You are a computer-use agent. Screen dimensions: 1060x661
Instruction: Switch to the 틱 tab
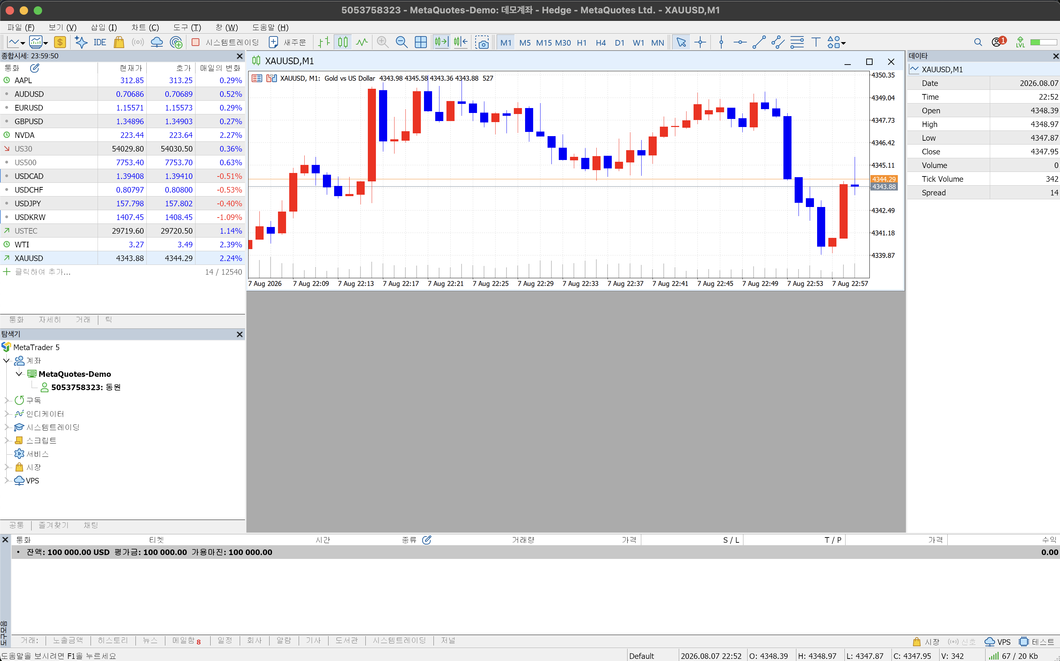click(109, 320)
